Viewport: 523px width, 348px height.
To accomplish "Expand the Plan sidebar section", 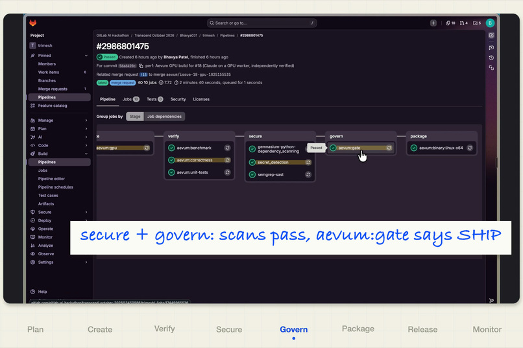I will 86,129.
